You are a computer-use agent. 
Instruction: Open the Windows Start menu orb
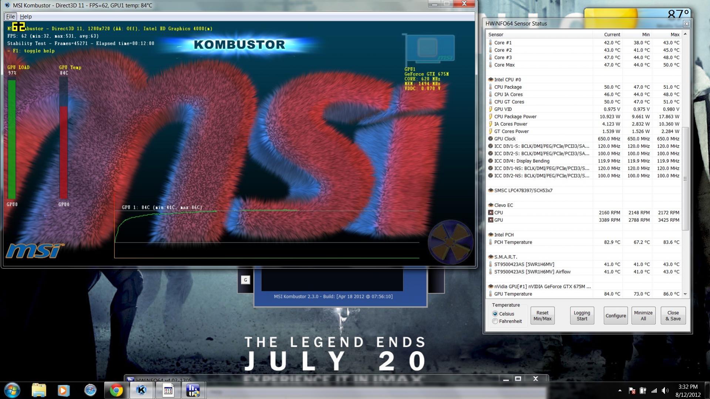[12, 390]
